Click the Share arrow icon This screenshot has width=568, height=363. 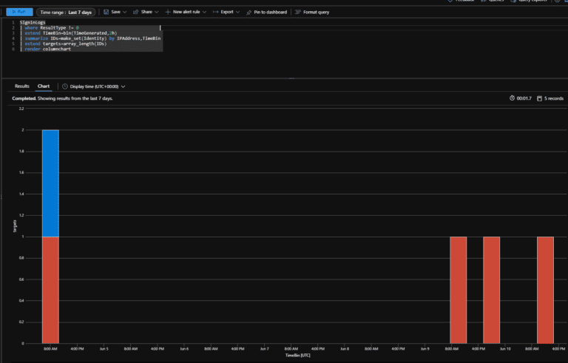pyautogui.click(x=136, y=12)
